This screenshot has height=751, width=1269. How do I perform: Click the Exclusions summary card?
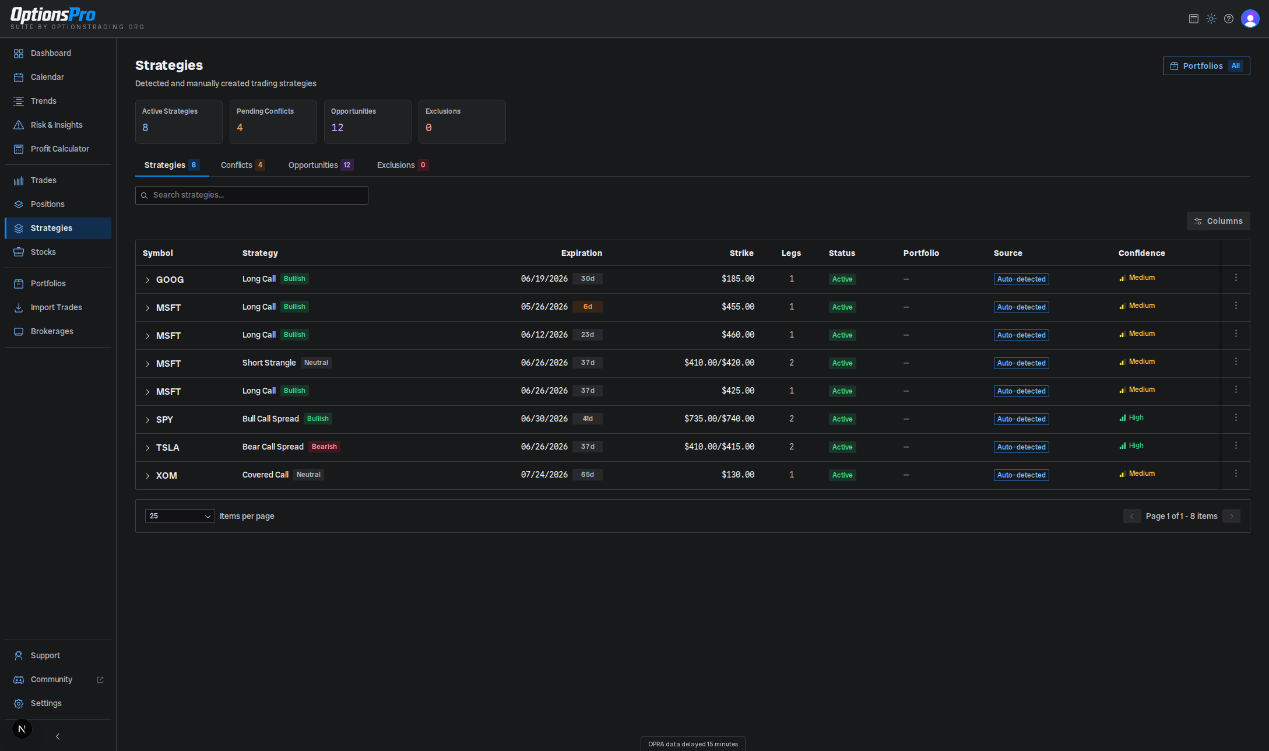click(x=462, y=122)
